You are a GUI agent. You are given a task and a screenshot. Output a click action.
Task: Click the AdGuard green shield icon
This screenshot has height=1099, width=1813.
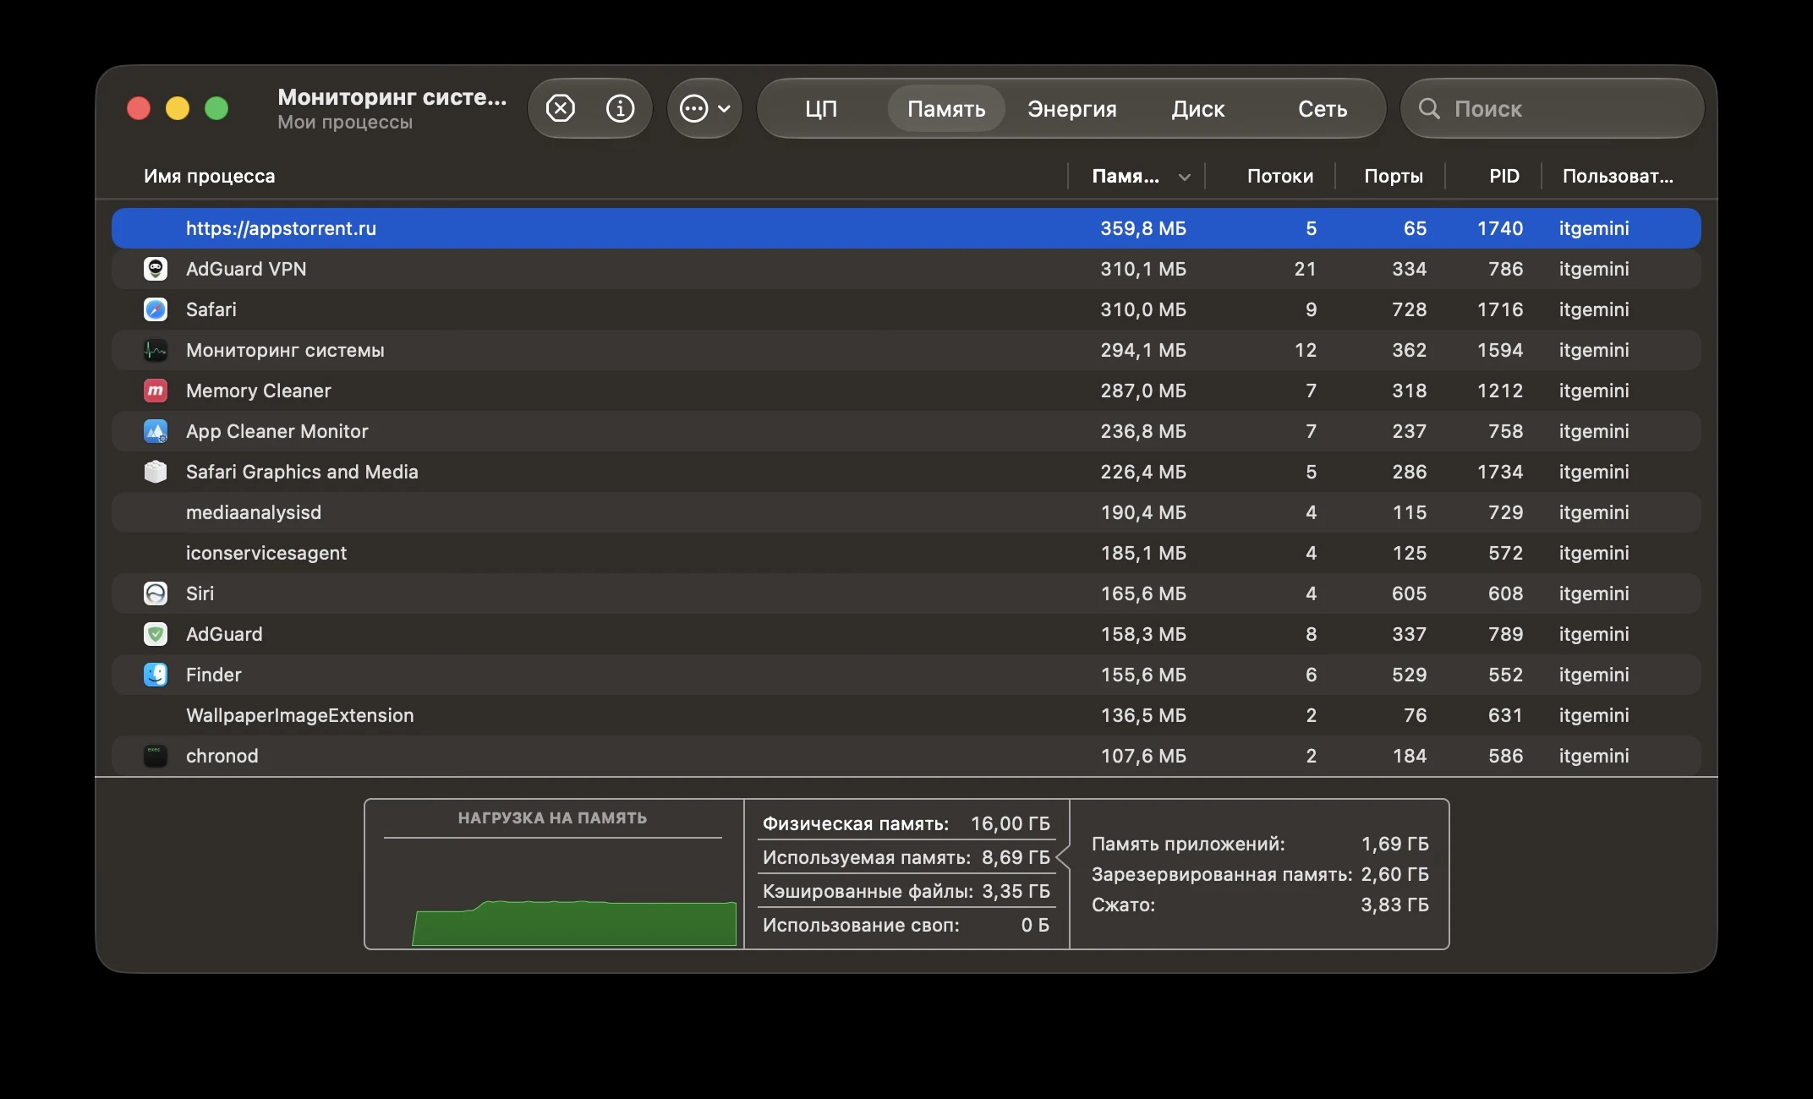[156, 634]
